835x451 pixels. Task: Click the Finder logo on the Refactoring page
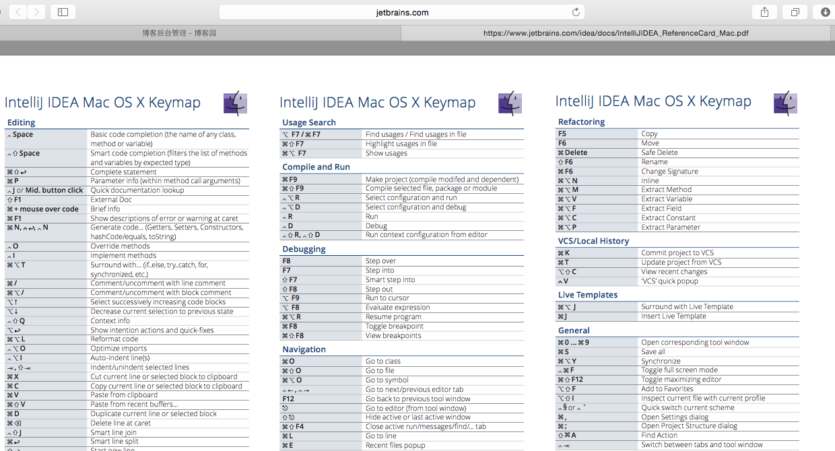point(785,103)
